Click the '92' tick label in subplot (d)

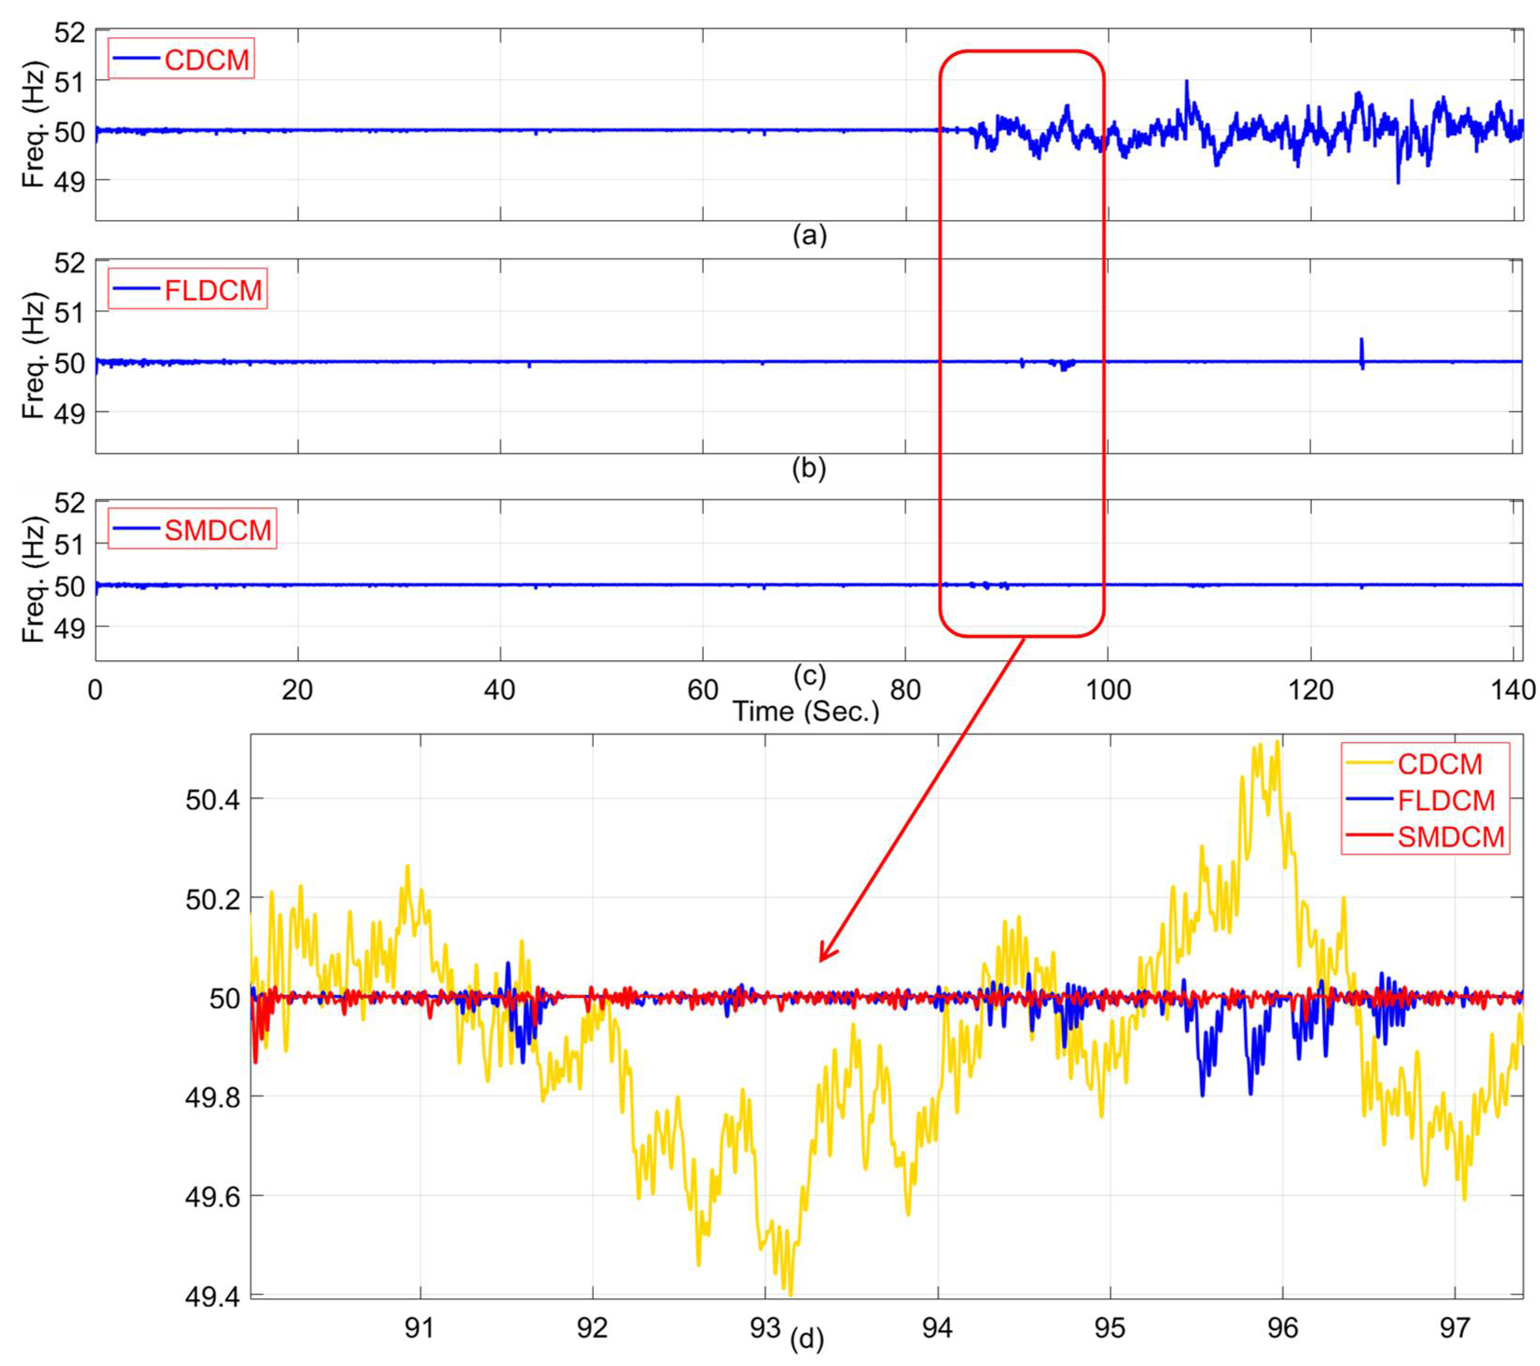pos(592,1327)
